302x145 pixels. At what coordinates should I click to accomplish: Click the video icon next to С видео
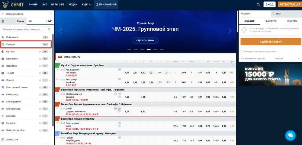3,44
